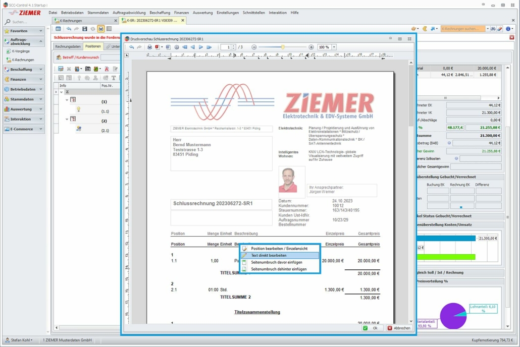Image resolution: width=520 pixels, height=347 pixels.
Task: Collapse the Auftragsabwicklung sidebar section
Action: pyautogui.click(x=24, y=41)
